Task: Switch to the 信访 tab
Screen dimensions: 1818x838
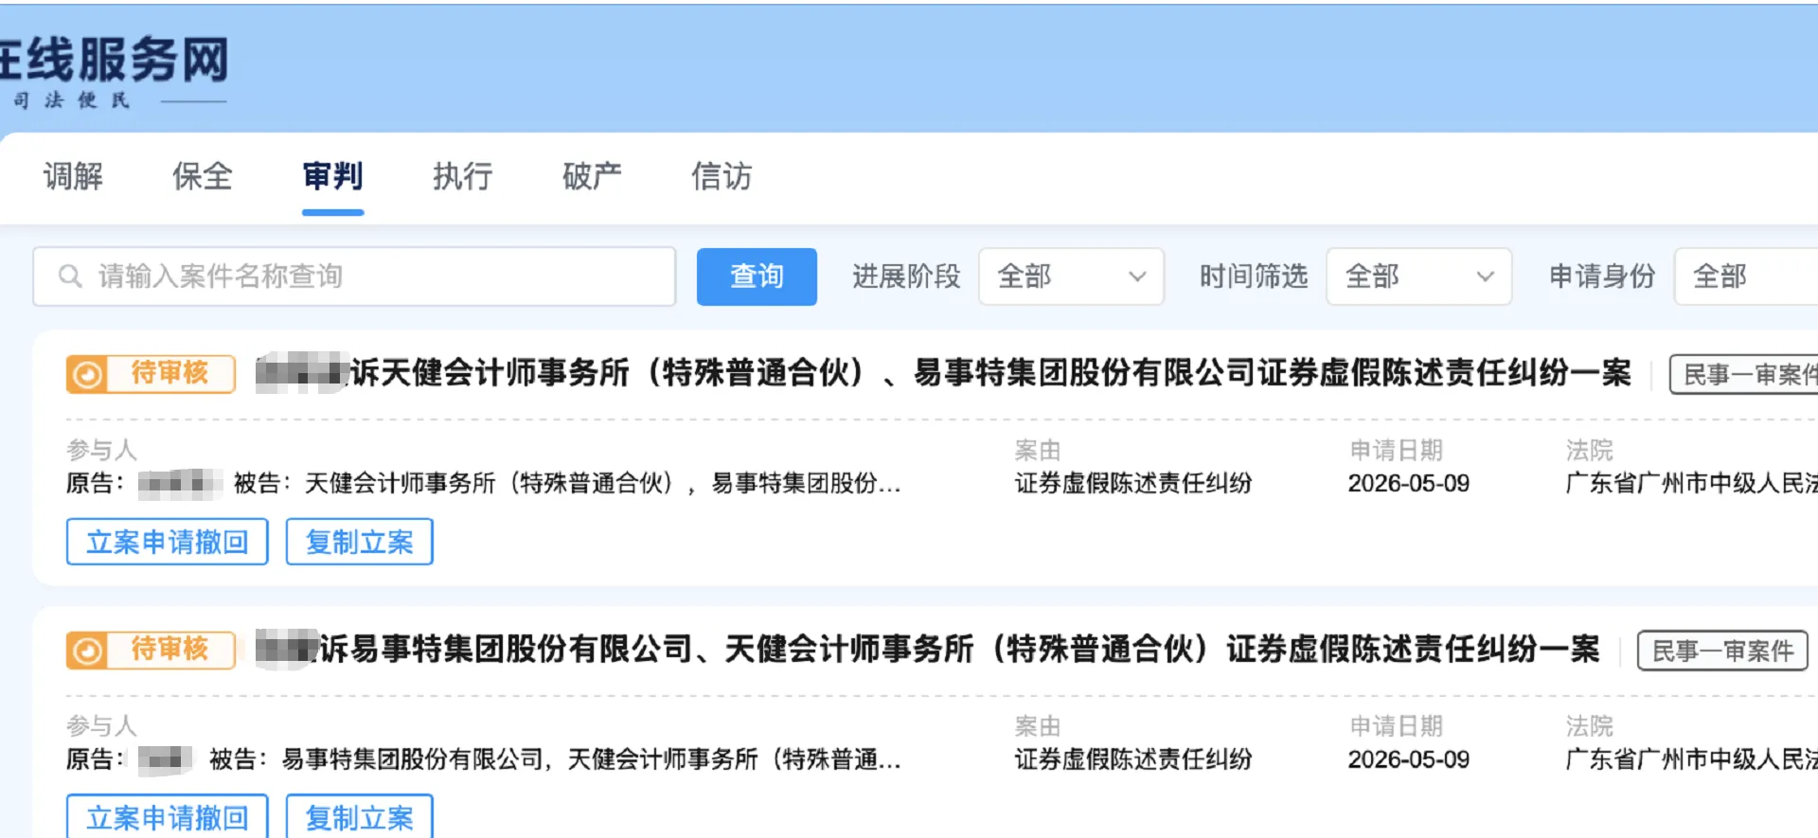Action: pyautogui.click(x=722, y=176)
